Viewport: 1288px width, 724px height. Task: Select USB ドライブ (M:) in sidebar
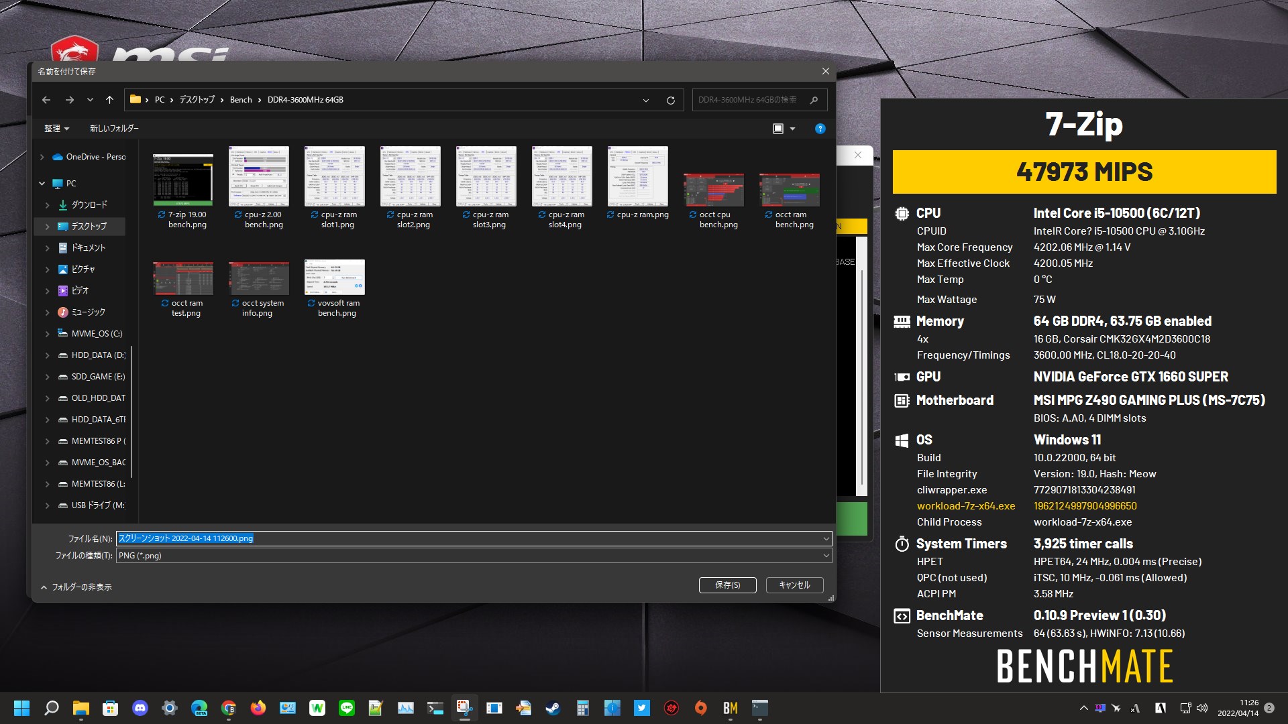point(98,505)
